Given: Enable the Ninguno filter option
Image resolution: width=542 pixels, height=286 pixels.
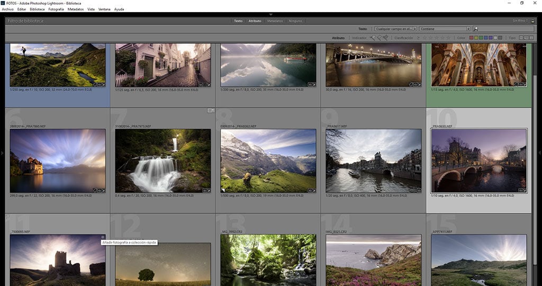Looking at the screenshot, I should pyautogui.click(x=295, y=21).
